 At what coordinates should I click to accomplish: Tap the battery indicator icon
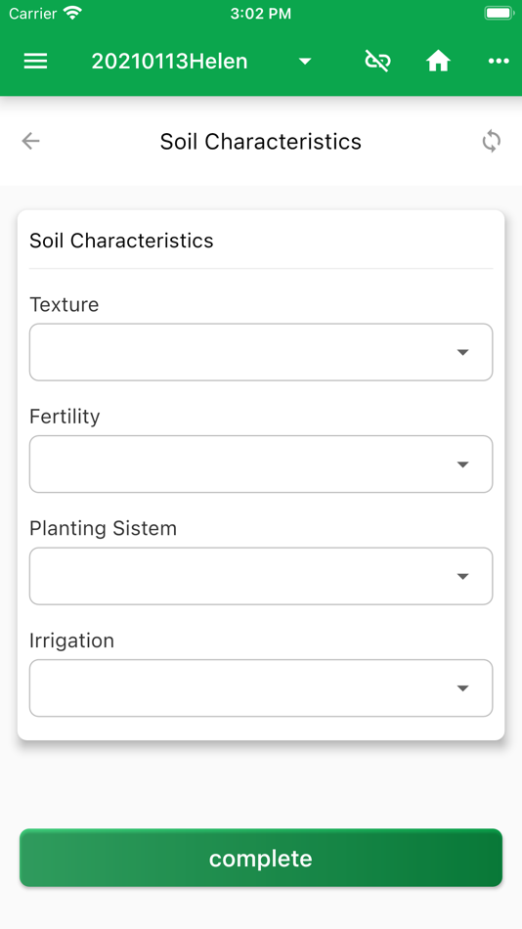pyautogui.click(x=499, y=13)
